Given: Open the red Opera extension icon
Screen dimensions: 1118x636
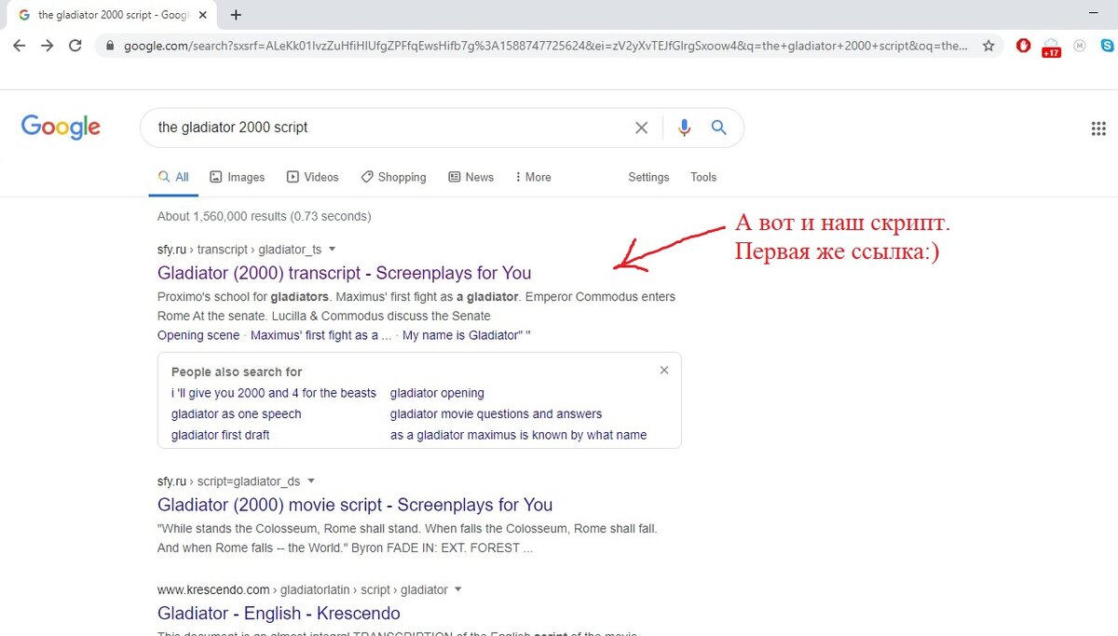Looking at the screenshot, I should pos(1023,46).
